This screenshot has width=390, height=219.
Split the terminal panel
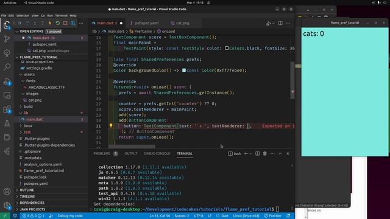(x=257, y=154)
